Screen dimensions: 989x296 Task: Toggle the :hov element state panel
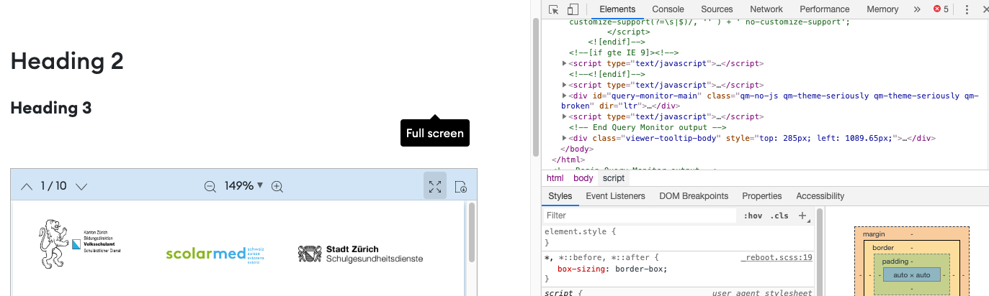pos(753,216)
